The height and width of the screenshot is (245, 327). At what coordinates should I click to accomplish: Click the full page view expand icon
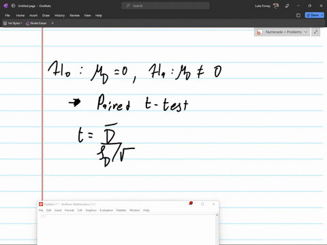point(315,32)
